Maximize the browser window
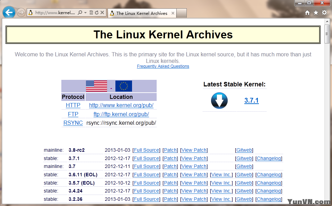 pos(309,3)
